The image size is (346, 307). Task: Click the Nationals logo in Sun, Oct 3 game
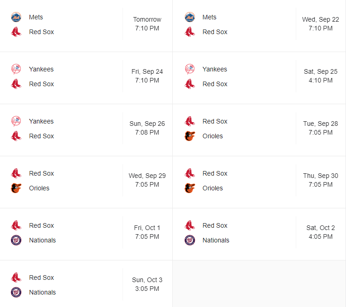pyautogui.click(x=16, y=292)
